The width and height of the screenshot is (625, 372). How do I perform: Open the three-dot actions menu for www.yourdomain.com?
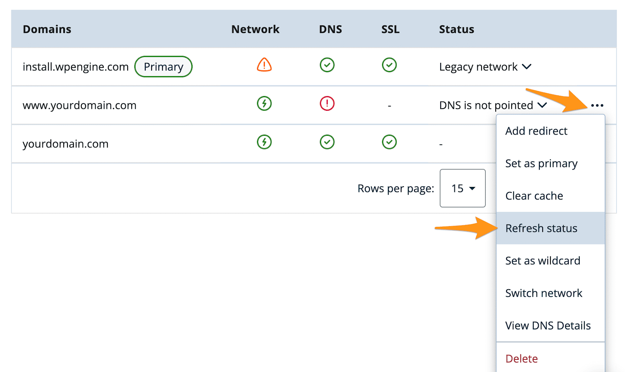click(596, 105)
